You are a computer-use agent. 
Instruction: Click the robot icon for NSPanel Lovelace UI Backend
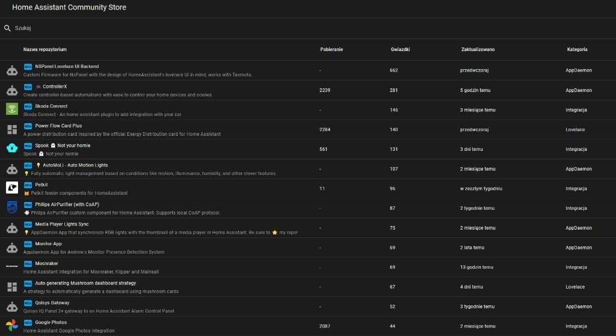click(12, 70)
